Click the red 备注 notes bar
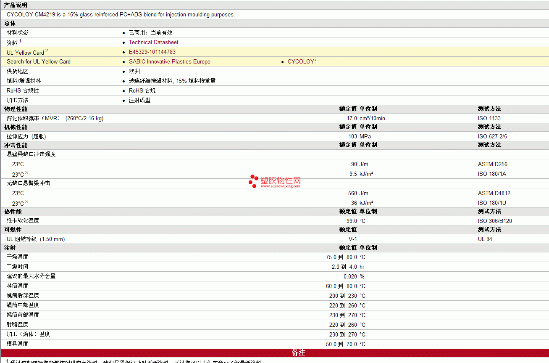Viewport: 549px width, 363px height. click(275, 352)
